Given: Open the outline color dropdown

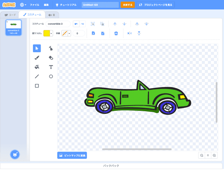Looking at the screenshot, I should click(x=69, y=33).
